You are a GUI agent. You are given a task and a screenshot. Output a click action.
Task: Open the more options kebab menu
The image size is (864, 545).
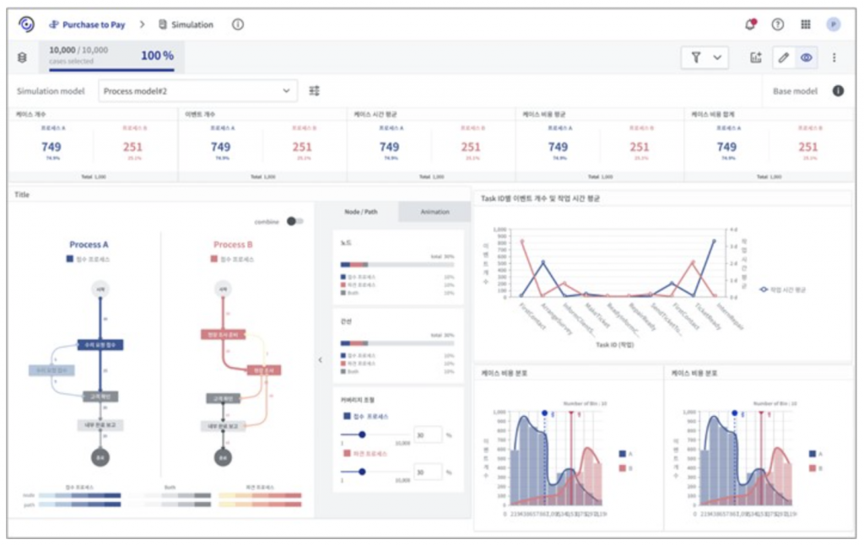tap(834, 57)
